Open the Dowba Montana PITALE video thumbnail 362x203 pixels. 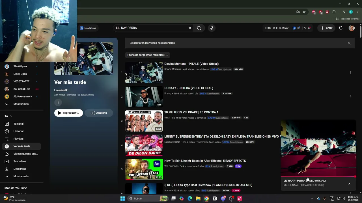pos(144,72)
